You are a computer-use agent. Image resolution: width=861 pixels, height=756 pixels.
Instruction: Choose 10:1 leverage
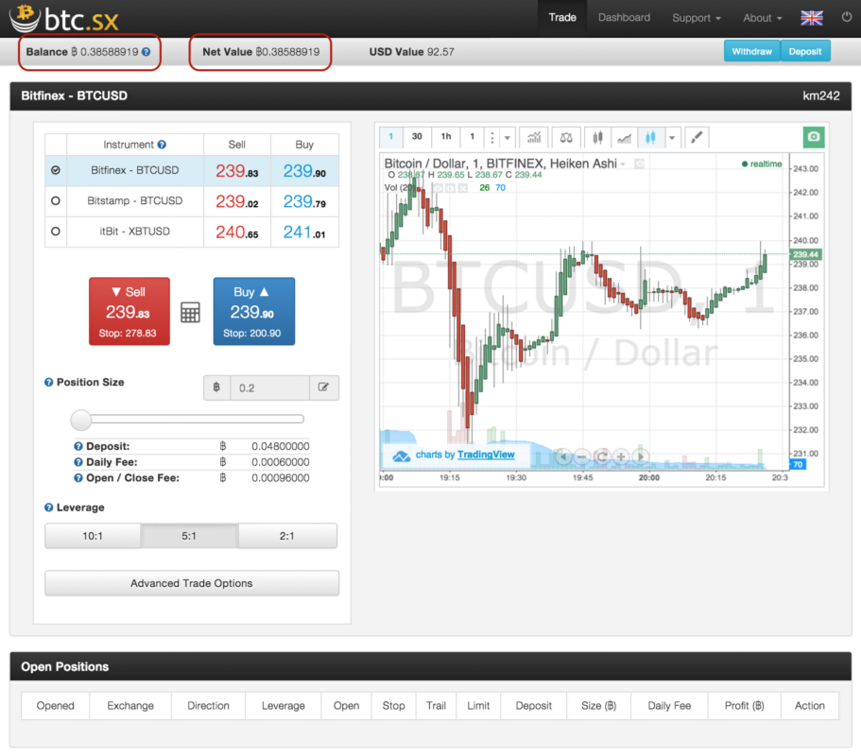(93, 536)
